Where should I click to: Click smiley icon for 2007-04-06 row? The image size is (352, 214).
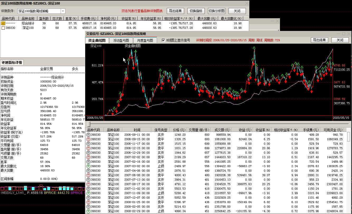[x=88, y=171]
